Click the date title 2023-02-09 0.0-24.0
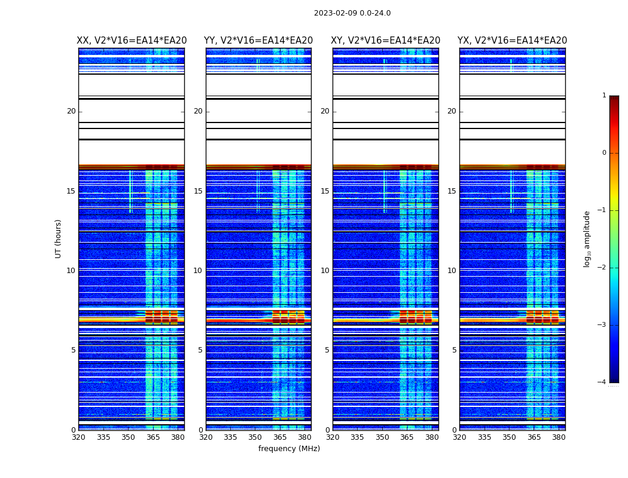Screen dimensions: 628x478 point(352,13)
